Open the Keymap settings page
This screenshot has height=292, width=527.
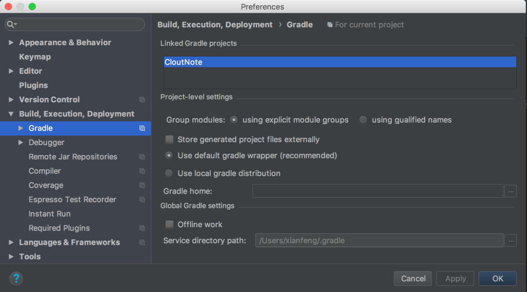coord(35,56)
